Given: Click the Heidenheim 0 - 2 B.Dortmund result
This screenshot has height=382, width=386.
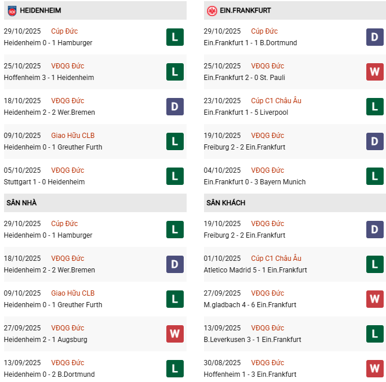Looking at the screenshot, I should point(49,374).
